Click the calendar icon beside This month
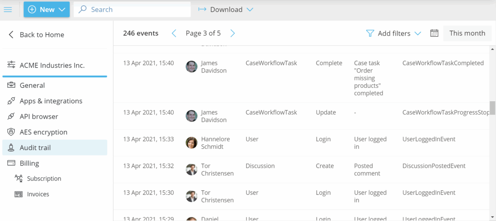Viewport: 496px width, 221px height. coord(434,33)
